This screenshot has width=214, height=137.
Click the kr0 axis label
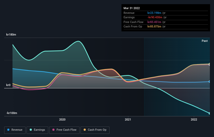coord(8,85)
